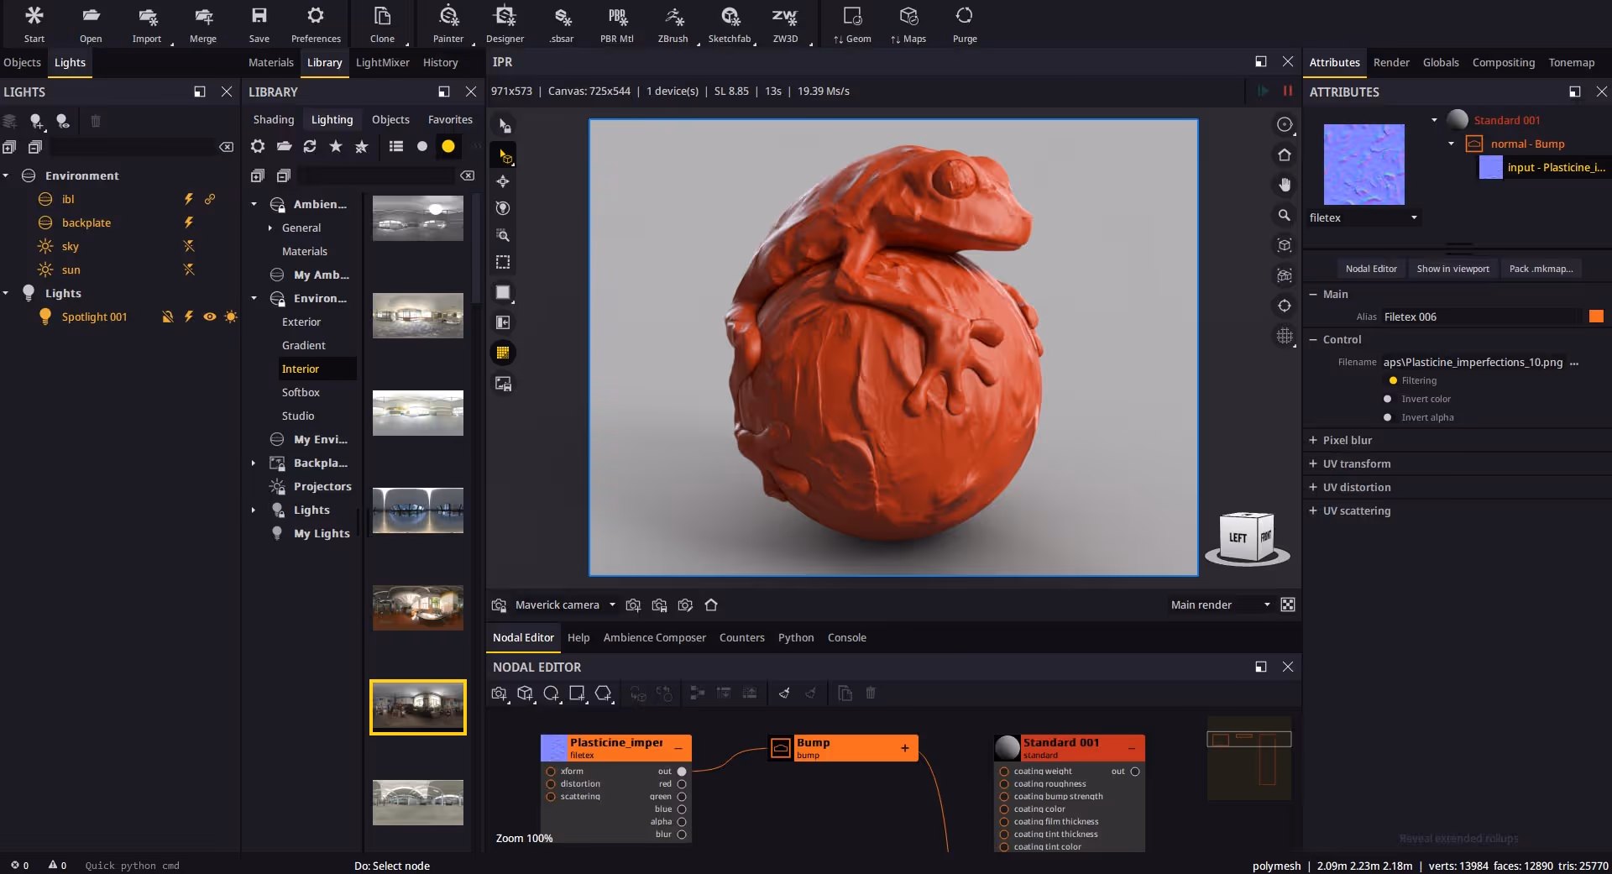Click the refresh icon in Library toolbar
Viewport: 1612px width, 874px height.
pos(310,146)
